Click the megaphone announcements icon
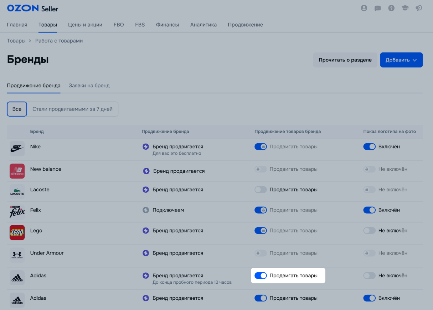This screenshot has width=433, height=310. pos(419,8)
